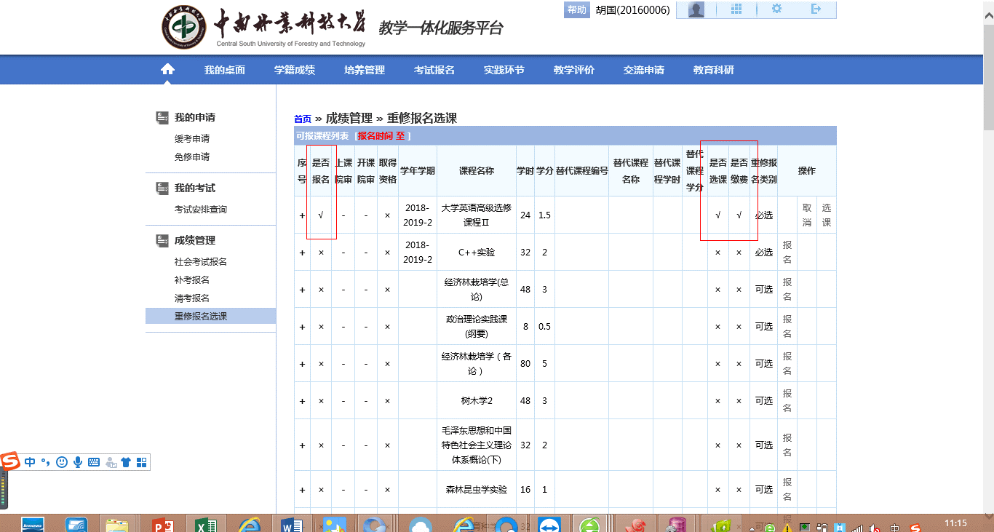
Task: Expand row details for 树木学2
Action: [x=302, y=401]
